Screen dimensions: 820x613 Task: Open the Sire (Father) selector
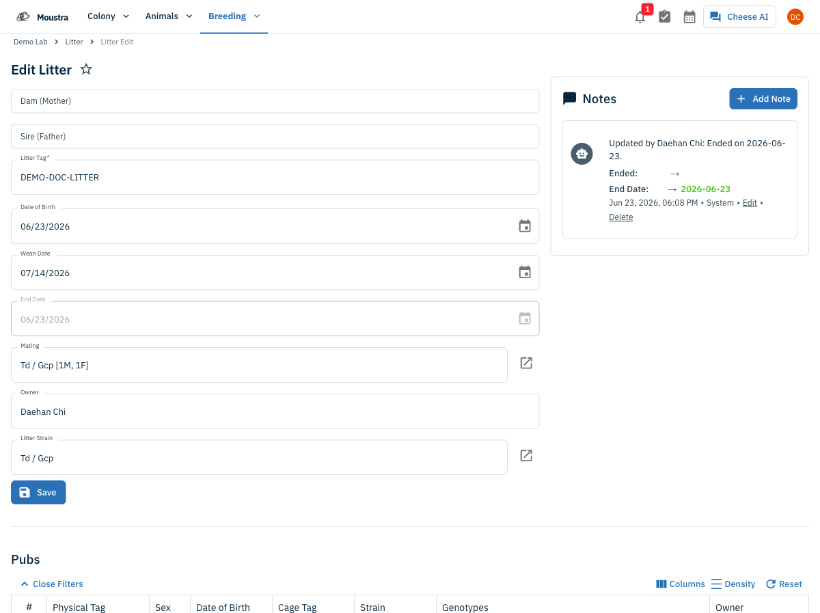(275, 137)
